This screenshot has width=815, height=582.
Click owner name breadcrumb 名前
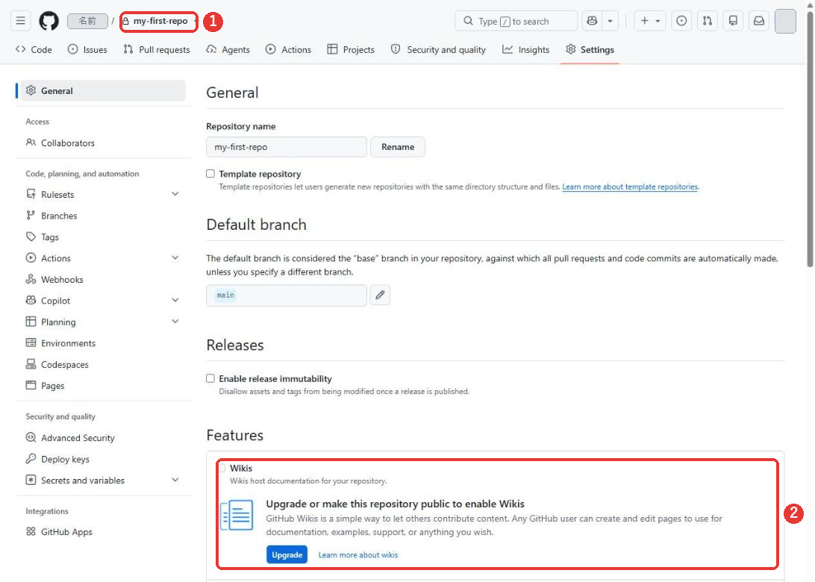(87, 21)
